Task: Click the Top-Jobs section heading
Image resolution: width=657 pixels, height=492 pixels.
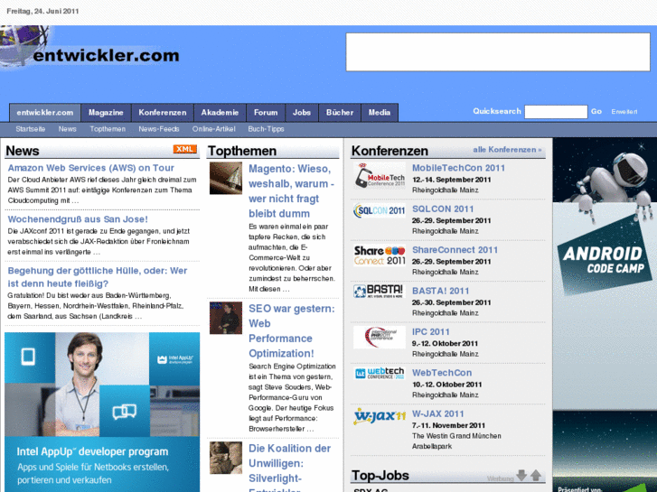Action: pyautogui.click(x=380, y=476)
